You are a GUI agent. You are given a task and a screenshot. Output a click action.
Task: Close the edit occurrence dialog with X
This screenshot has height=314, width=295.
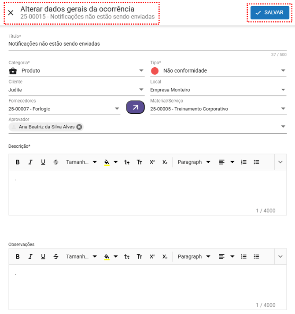(x=11, y=13)
